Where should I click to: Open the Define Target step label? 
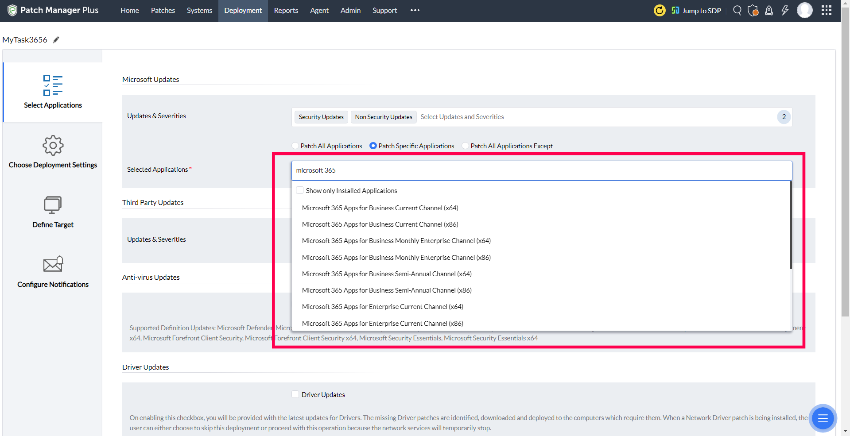tap(53, 225)
